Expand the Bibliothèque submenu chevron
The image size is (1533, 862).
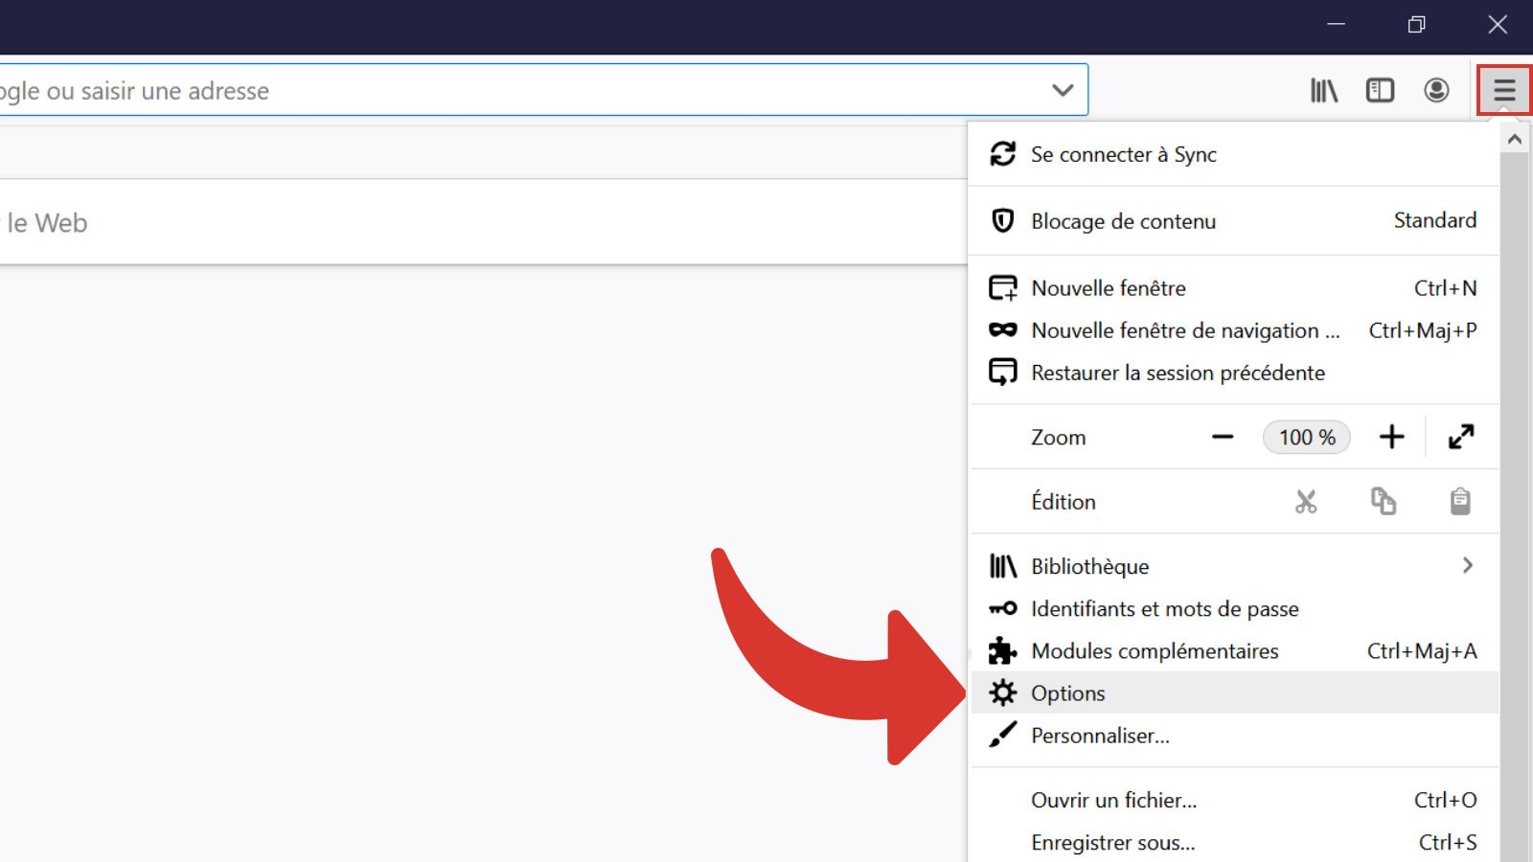1468,566
